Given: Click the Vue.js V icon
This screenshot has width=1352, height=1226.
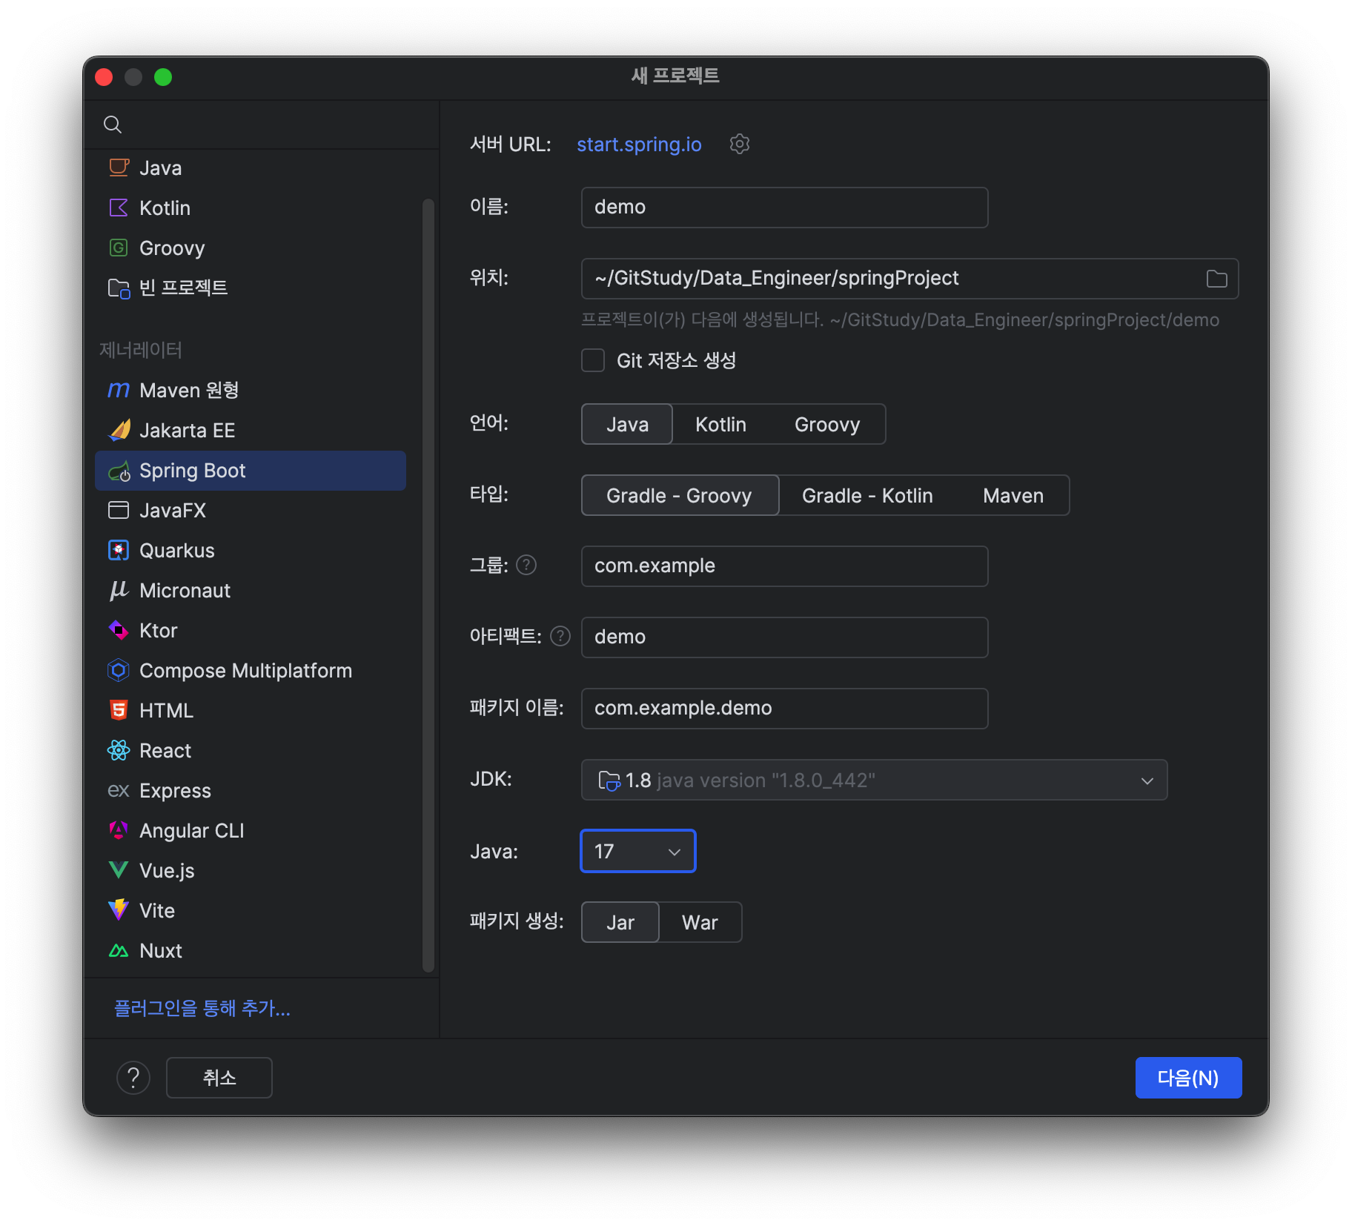Looking at the screenshot, I should 119,870.
